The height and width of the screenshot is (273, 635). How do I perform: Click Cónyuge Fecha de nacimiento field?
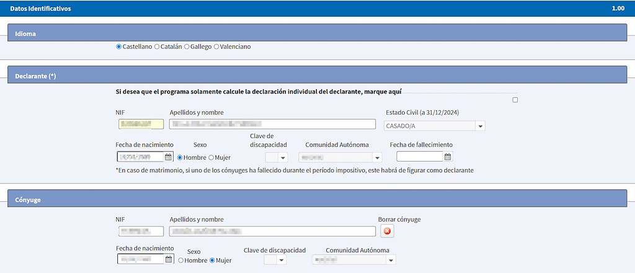(x=141, y=259)
